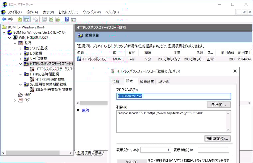Open the ヘルプ(H) menu

click(x=112, y=12)
